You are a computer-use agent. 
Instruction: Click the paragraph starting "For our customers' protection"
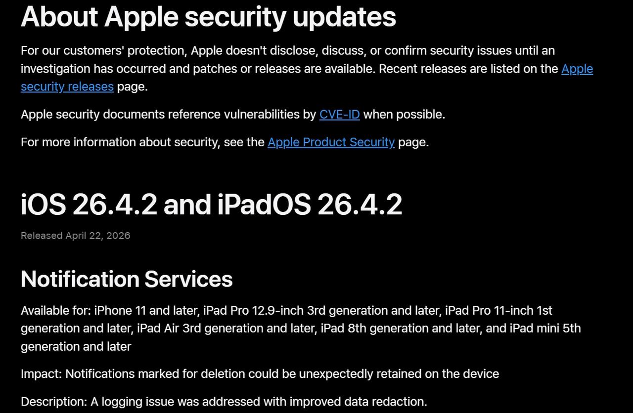pyautogui.click(x=287, y=51)
